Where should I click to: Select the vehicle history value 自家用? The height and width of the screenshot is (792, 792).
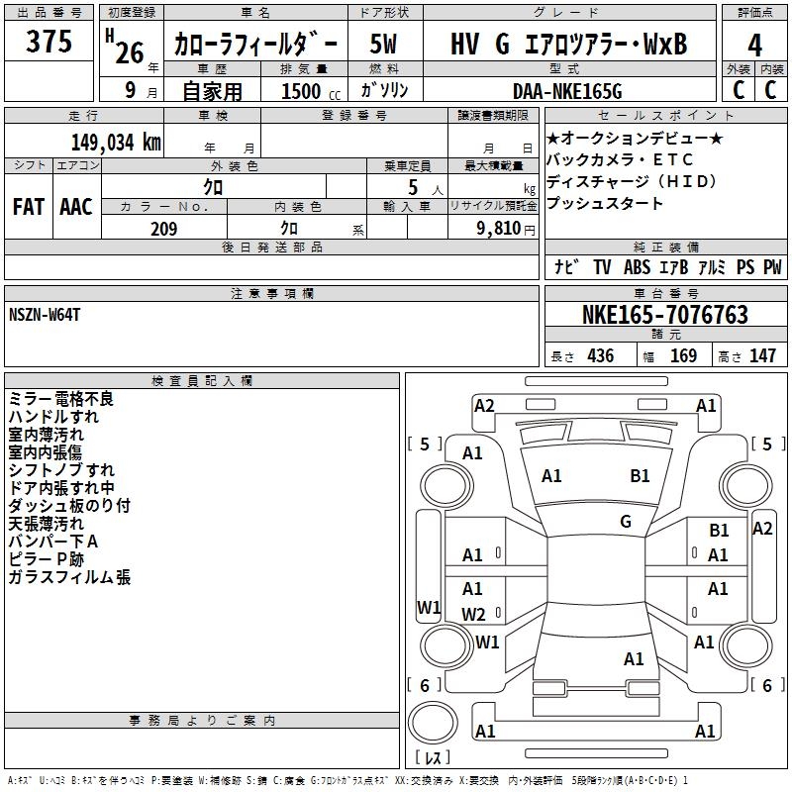coord(212,91)
